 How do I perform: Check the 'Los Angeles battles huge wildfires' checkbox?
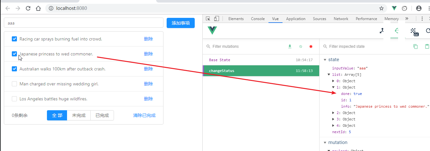click(x=14, y=99)
